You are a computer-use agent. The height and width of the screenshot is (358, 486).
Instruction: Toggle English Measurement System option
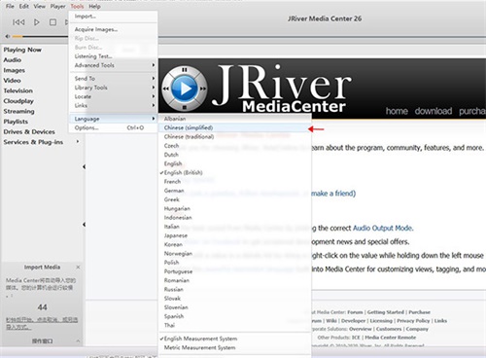(234, 339)
